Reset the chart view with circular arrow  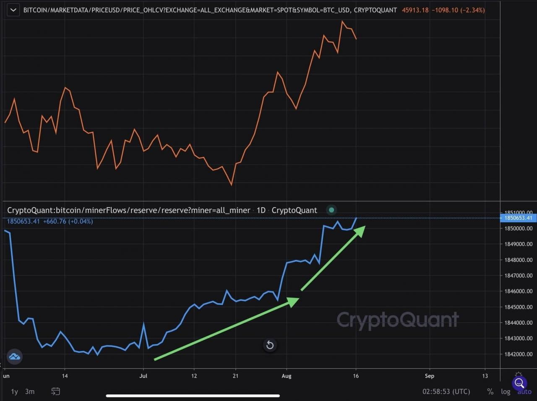click(270, 345)
